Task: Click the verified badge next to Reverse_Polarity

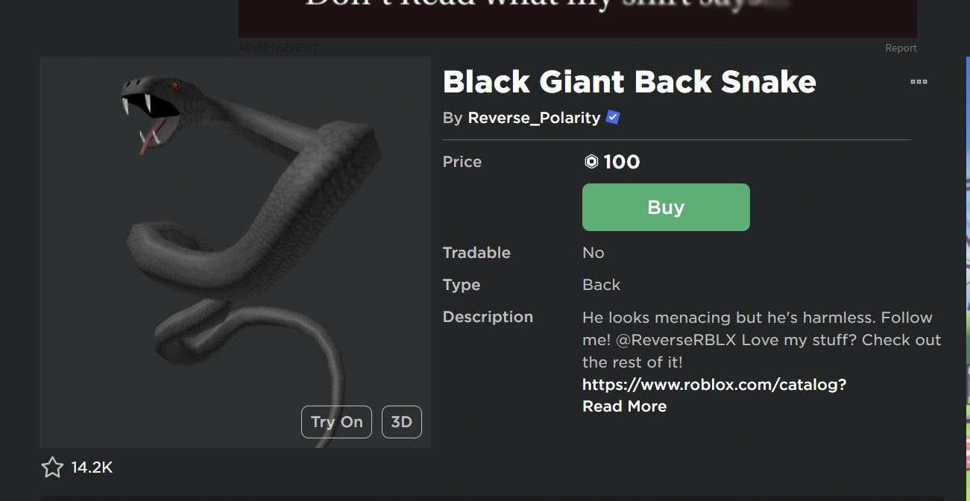Action: (x=611, y=117)
